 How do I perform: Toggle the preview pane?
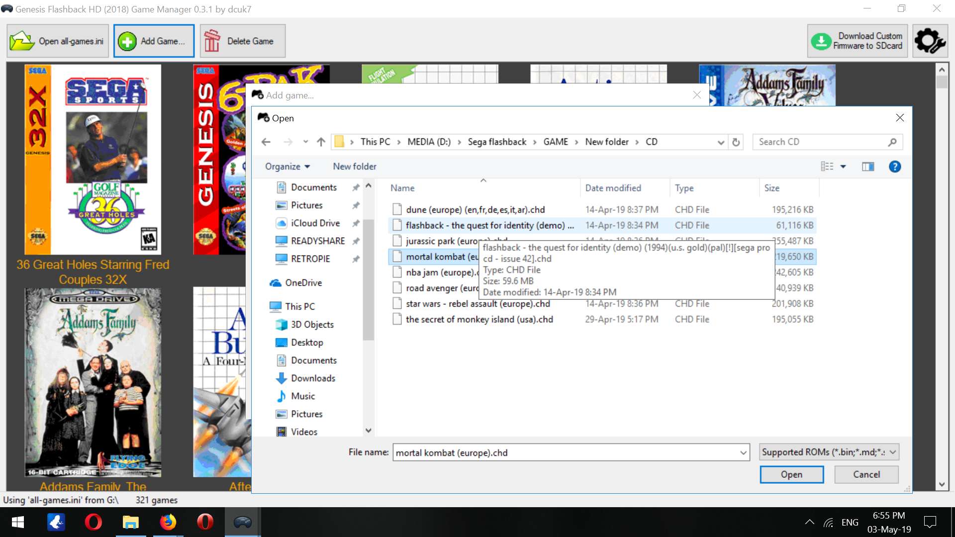tap(868, 167)
